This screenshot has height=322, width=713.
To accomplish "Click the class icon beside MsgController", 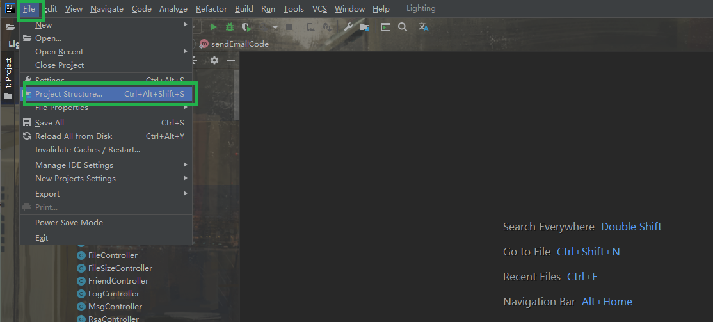I will pyautogui.click(x=81, y=307).
